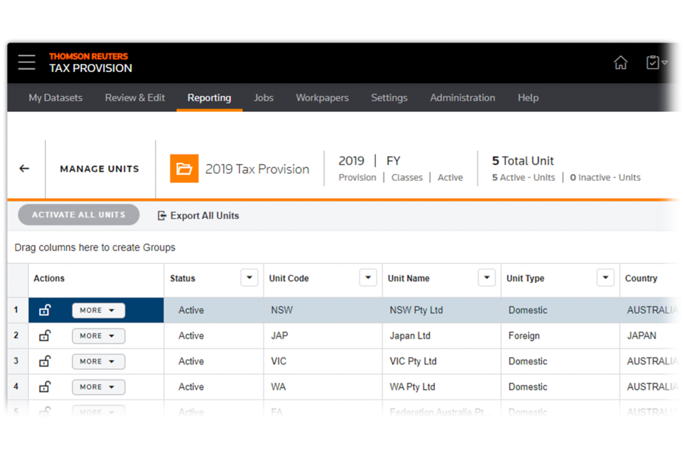This screenshot has height=455, width=683.
Task: Click the Thomson Reuters Tax Provision logo
Action: [x=90, y=63]
